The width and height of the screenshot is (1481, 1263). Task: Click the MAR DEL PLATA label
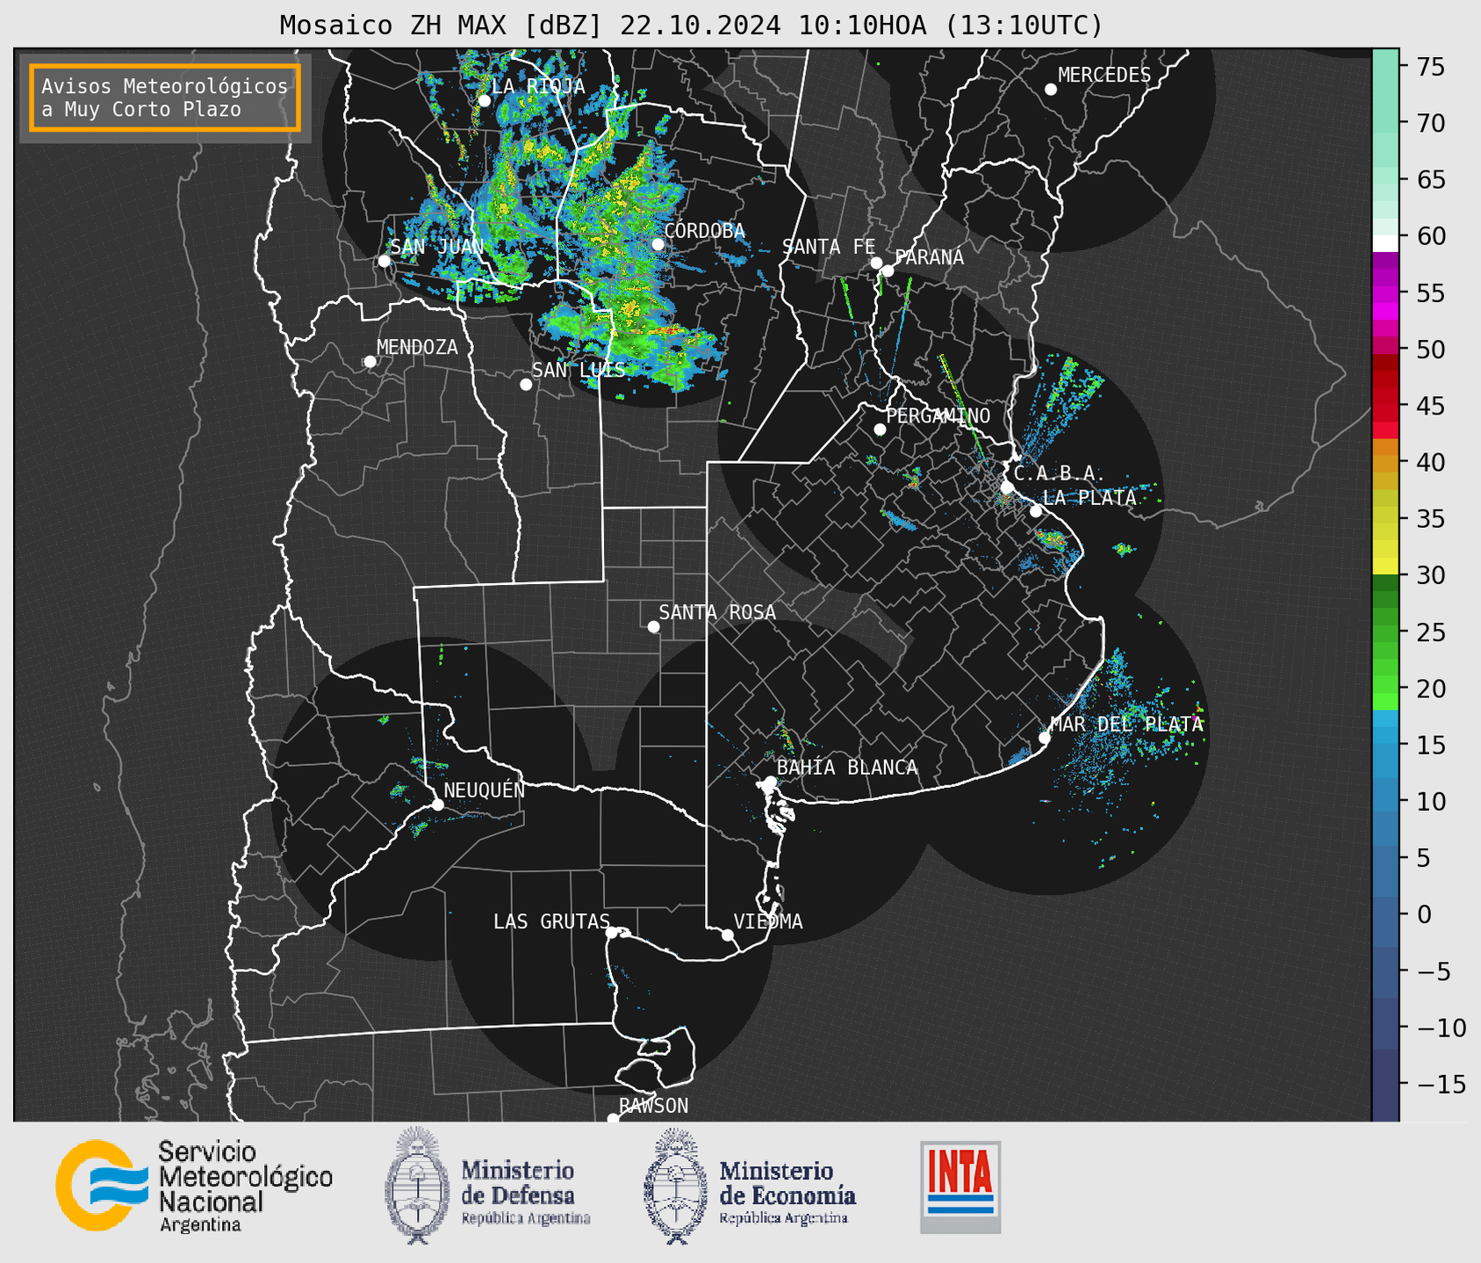pyautogui.click(x=1126, y=725)
